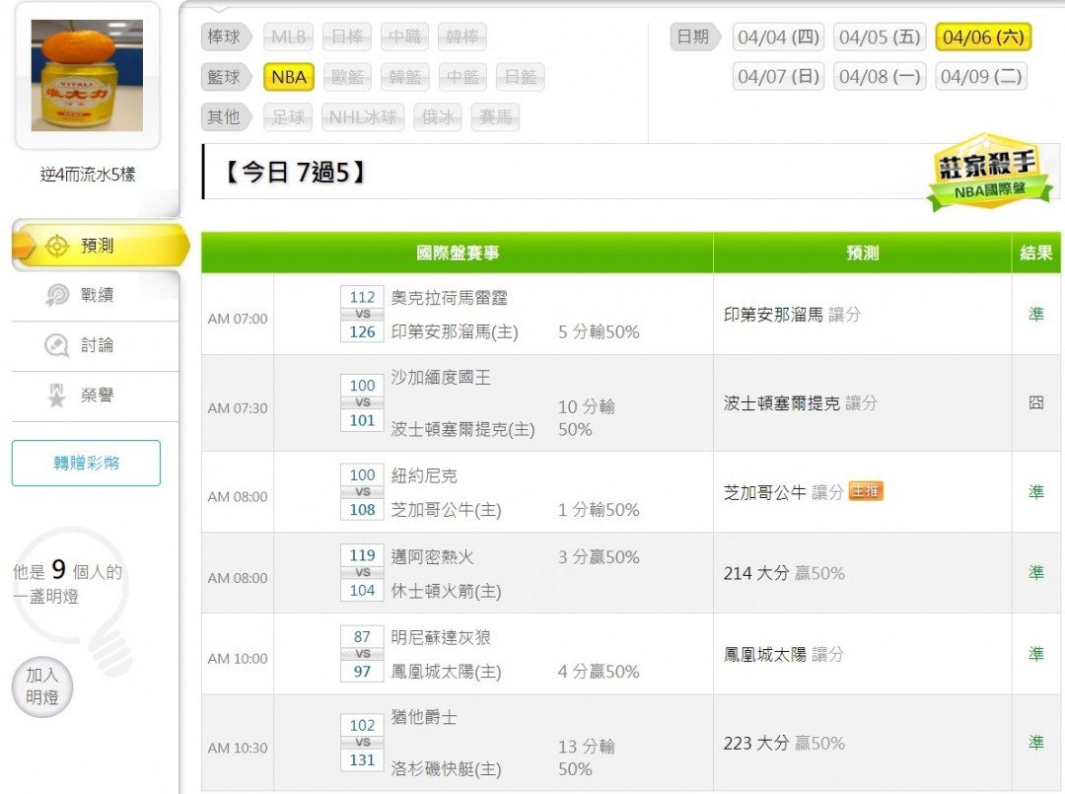Click the username 逆4而流水5樣
Screen dimensions: 1065x794
coord(88,175)
